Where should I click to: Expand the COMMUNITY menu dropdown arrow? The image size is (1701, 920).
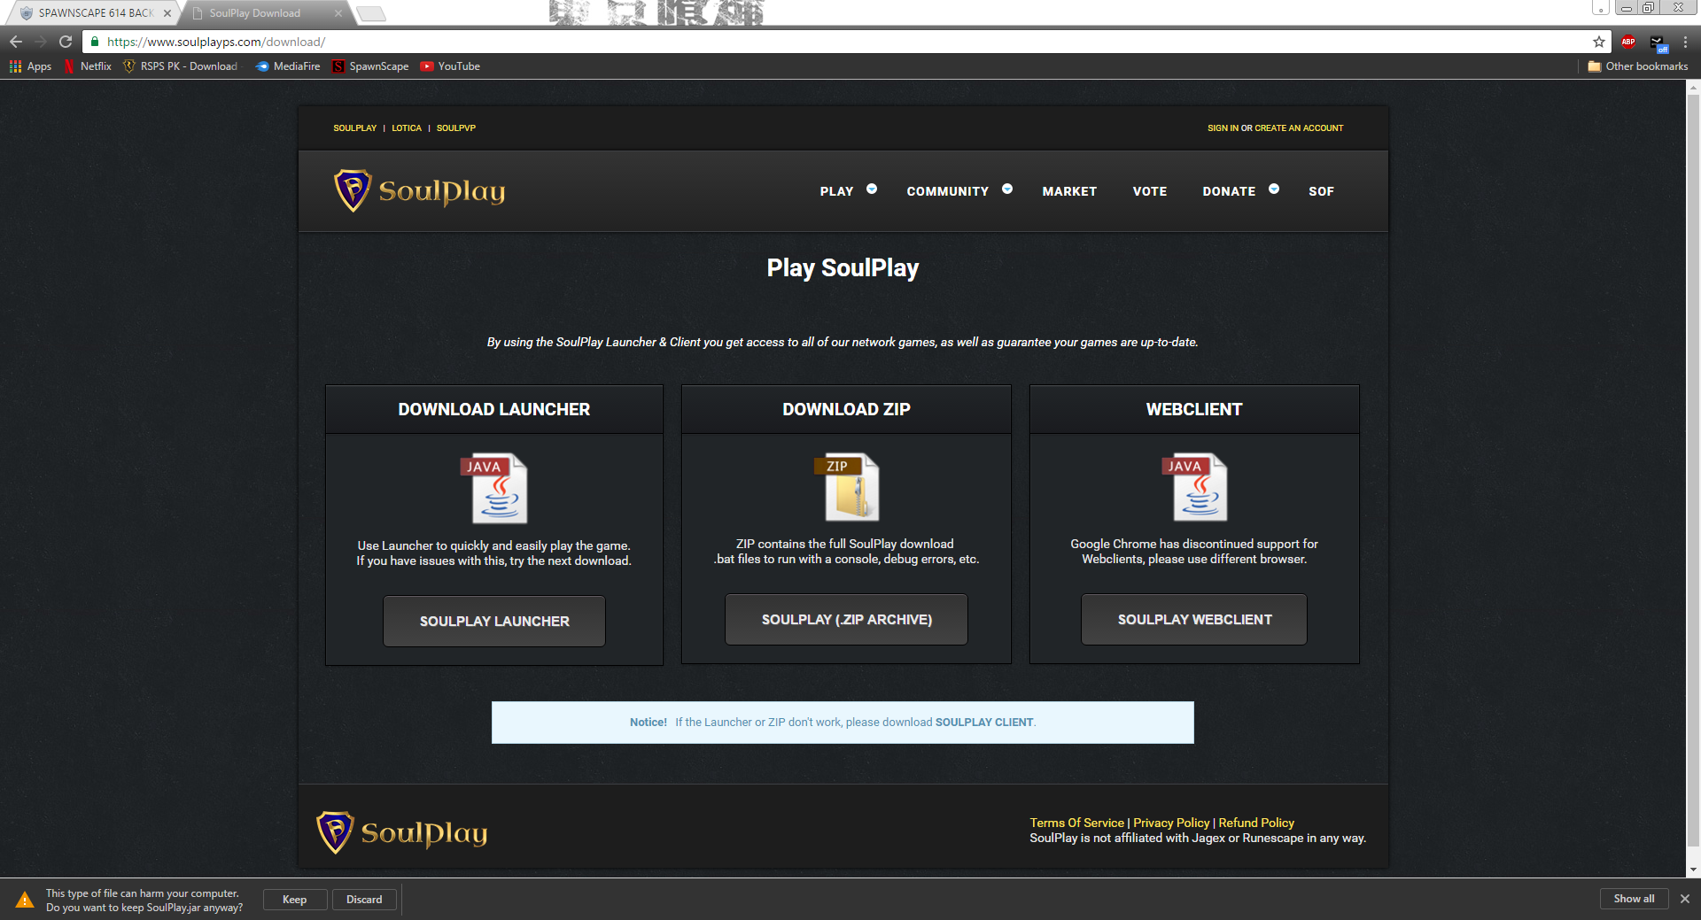[1007, 189]
